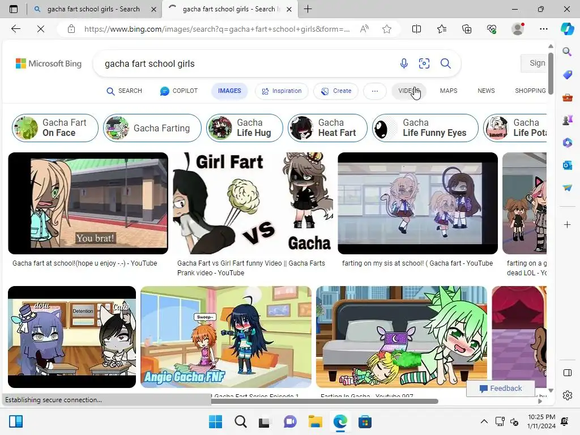This screenshot has height=435, width=580.
Task: Open the Windows Start menu
Action: click(216, 421)
